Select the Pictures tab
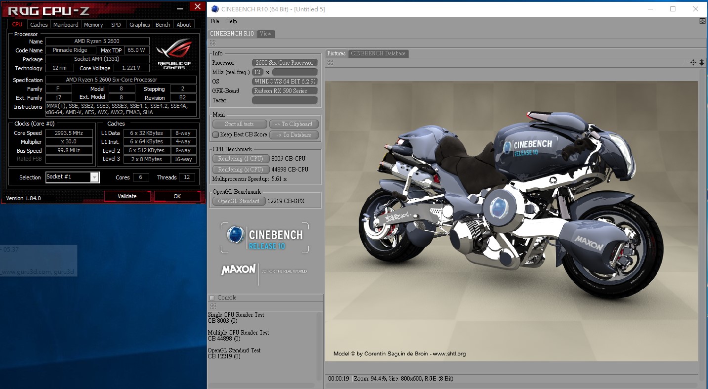Viewport: 708px width, 389px height. click(x=336, y=53)
